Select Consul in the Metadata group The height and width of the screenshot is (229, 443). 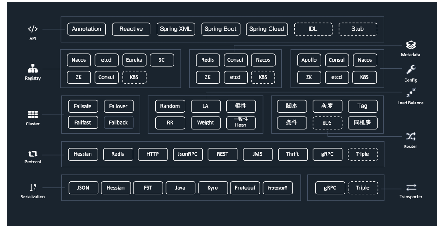[x=235, y=60]
